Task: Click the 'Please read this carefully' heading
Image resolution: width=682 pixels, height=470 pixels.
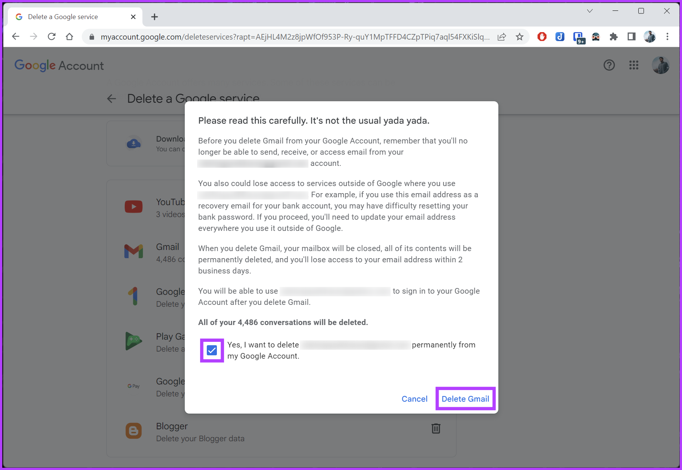Action: [314, 121]
